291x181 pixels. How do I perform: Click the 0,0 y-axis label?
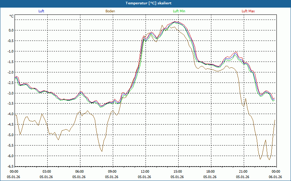[x=11, y=30]
